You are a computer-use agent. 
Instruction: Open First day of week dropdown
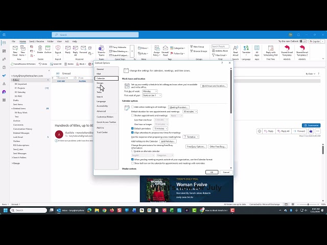[150, 91]
